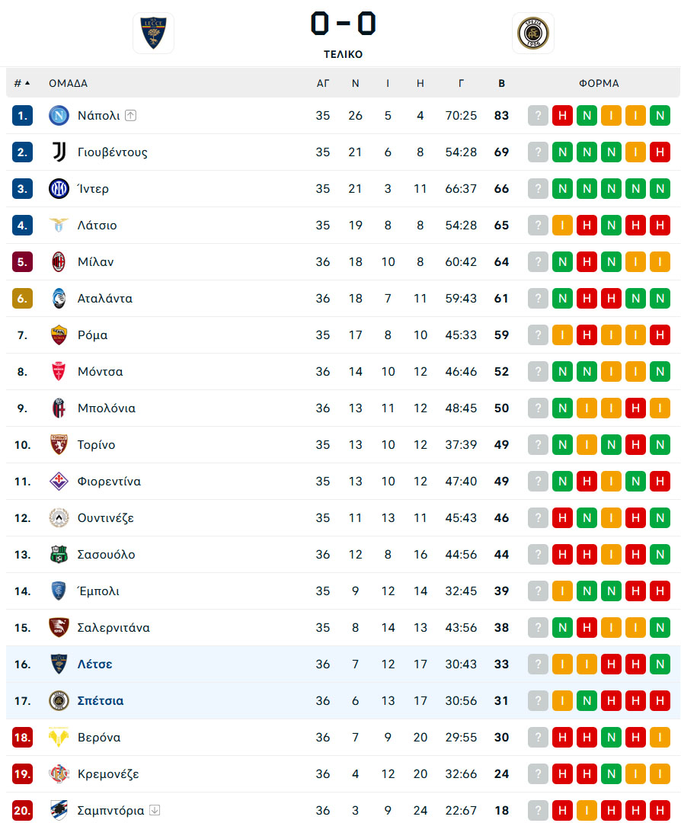The image size is (681, 823).
Task: Open the Σπέτσια team link
Action: [101, 701]
